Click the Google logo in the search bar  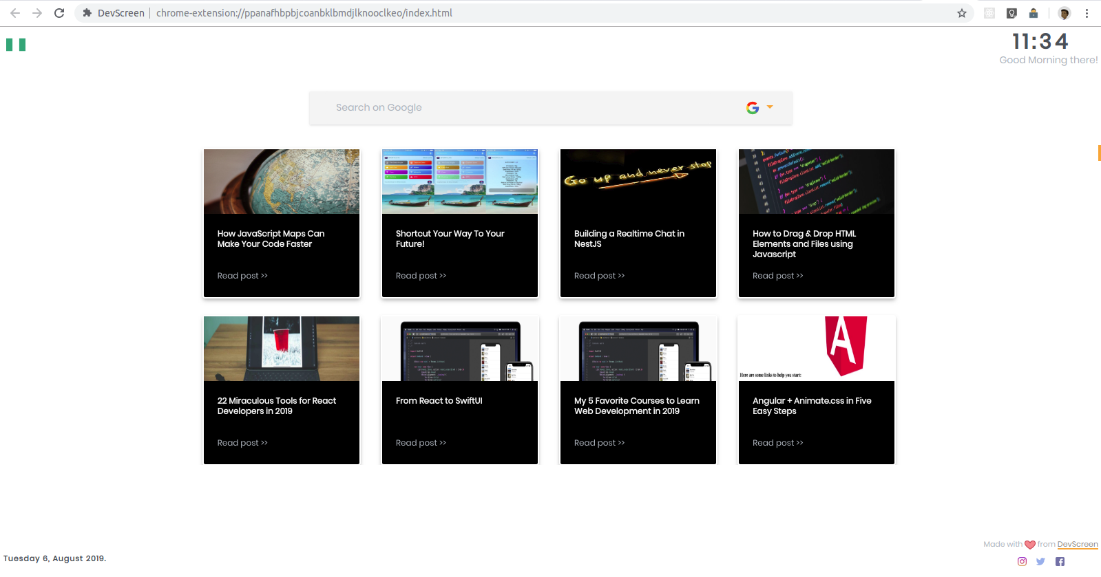click(753, 108)
